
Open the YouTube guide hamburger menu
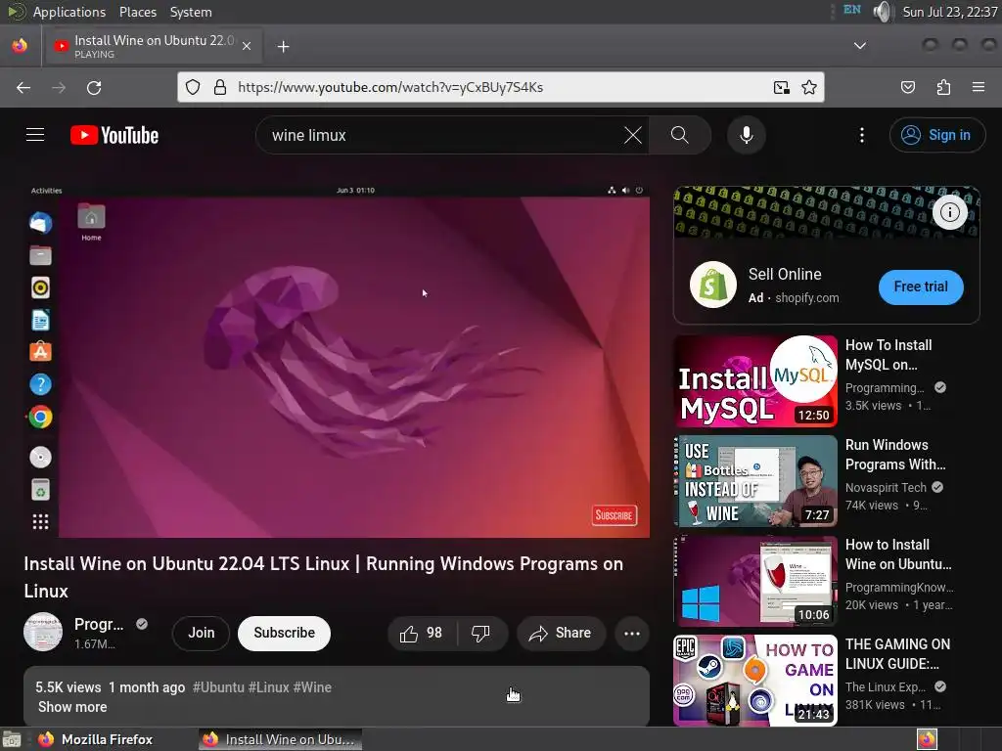(x=35, y=135)
